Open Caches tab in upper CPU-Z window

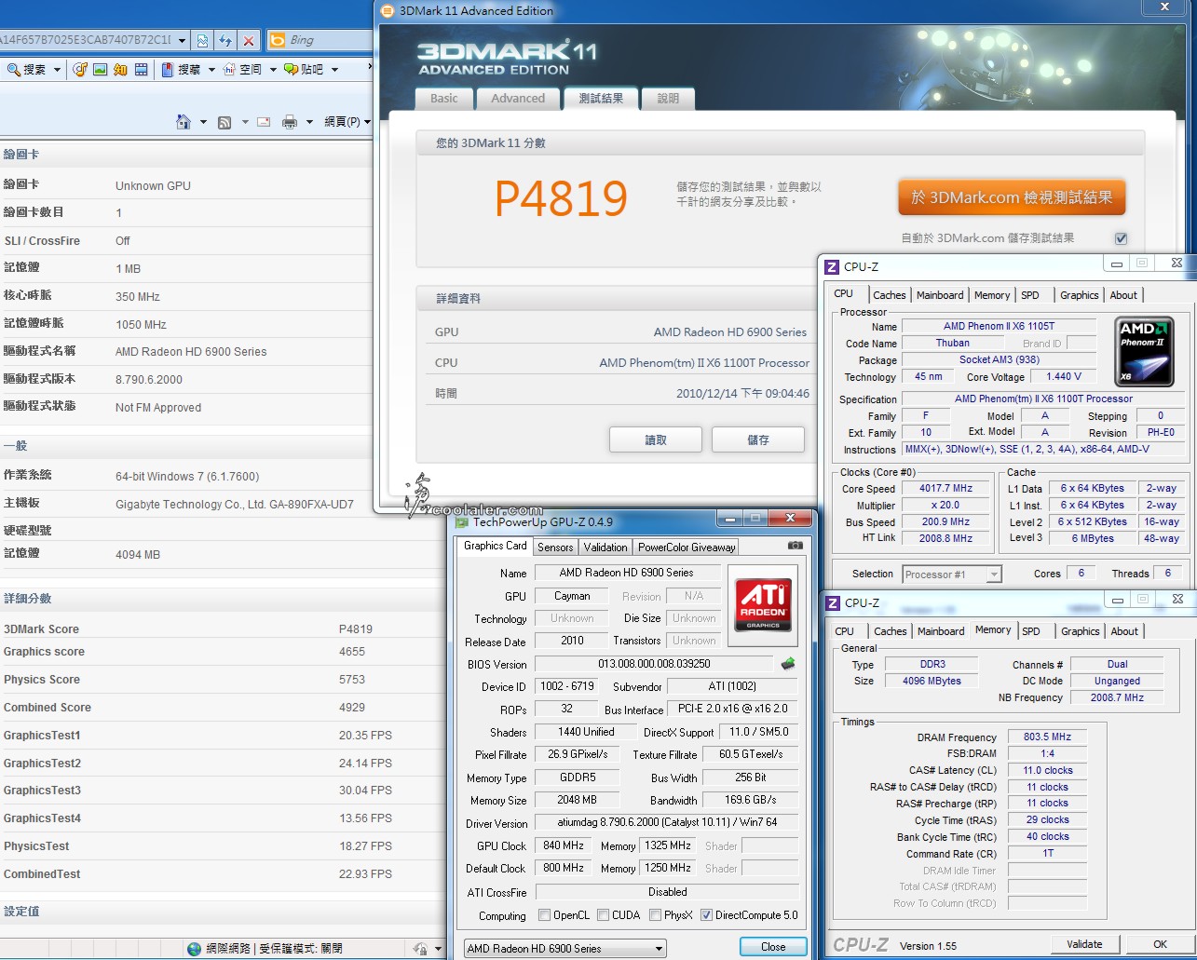pos(889,295)
